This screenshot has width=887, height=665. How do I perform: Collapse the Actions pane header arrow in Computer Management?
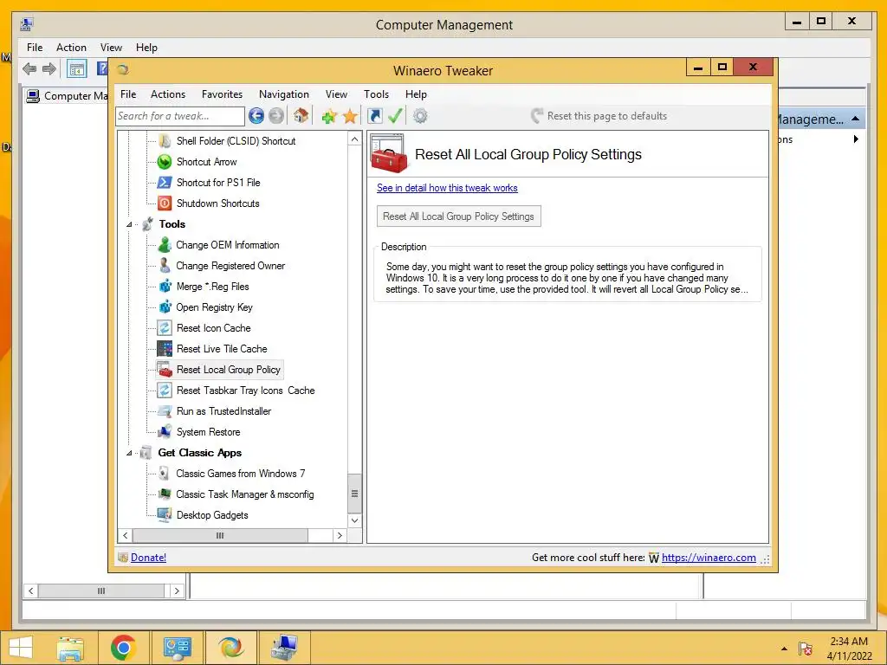(x=855, y=119)
